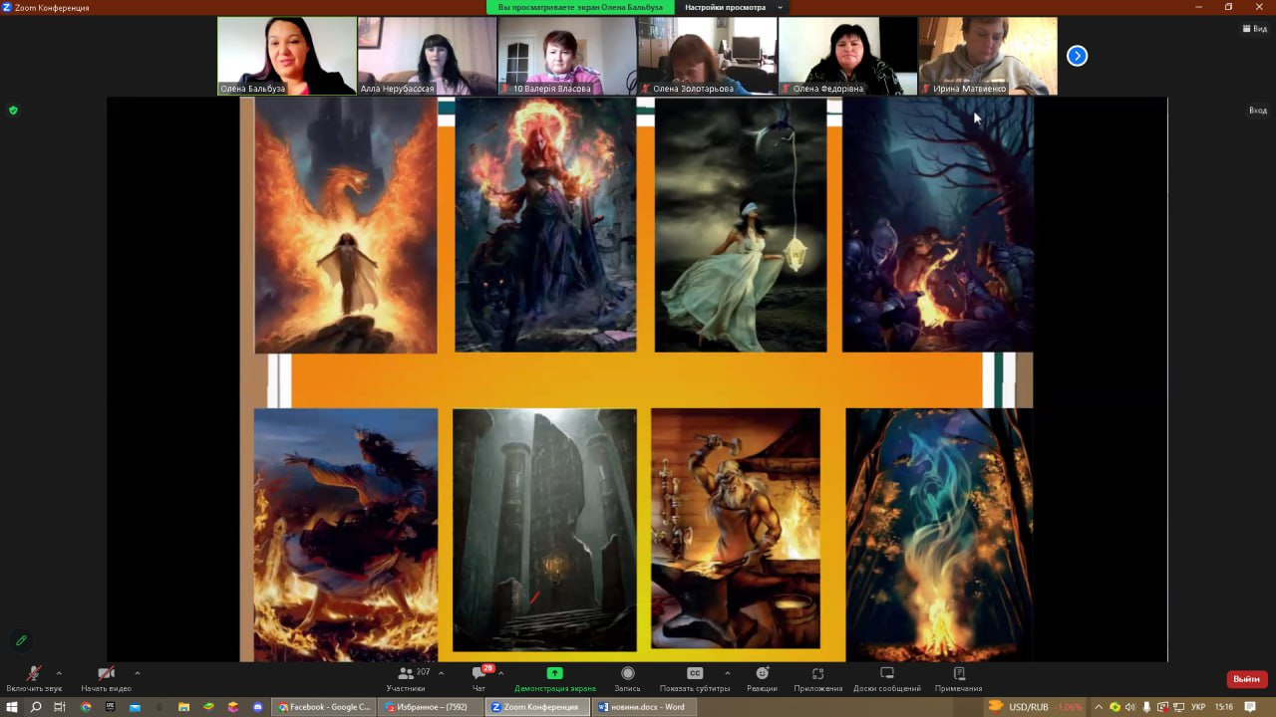Click the tray microphone icon
1276x717 pixels.
point(1145,707)
